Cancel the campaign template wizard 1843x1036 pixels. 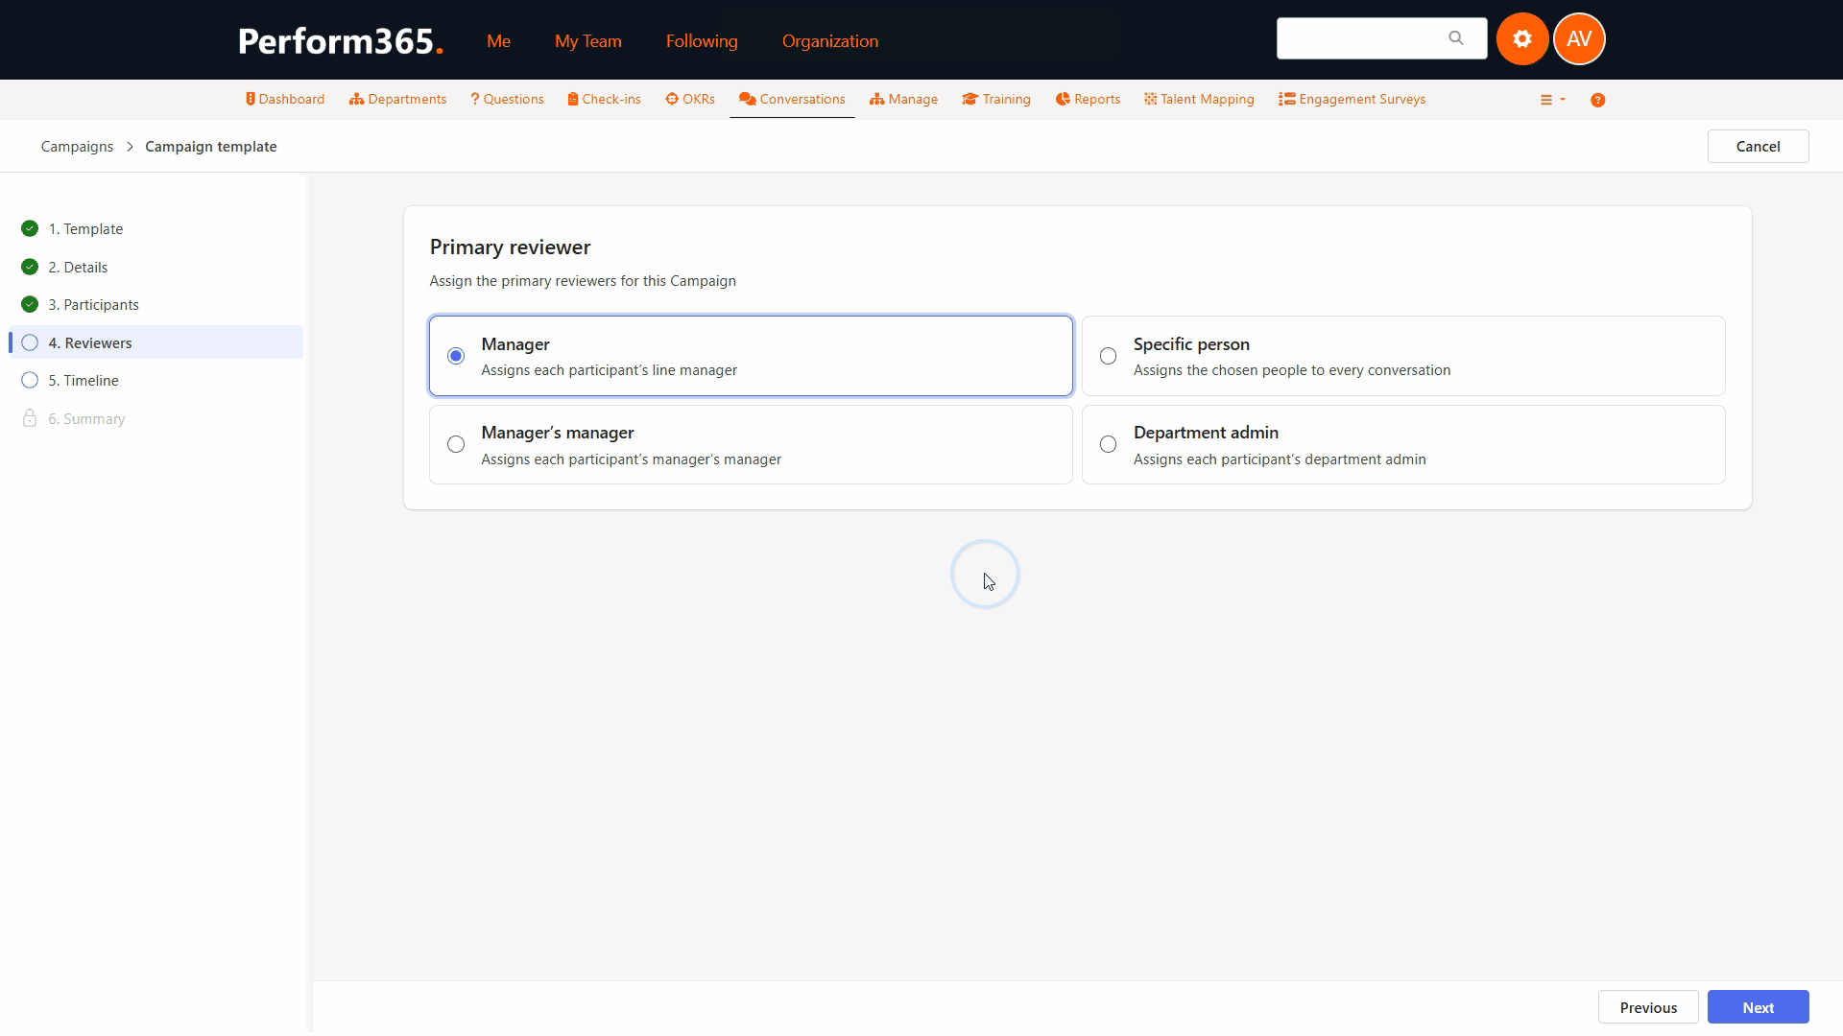pyautogui.click(x=1758, y=147)
